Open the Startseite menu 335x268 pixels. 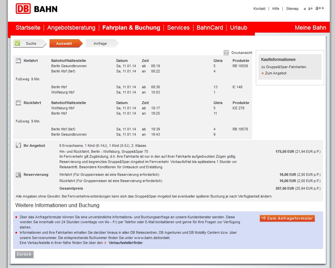pyautogui.click(x=28, y=28)
